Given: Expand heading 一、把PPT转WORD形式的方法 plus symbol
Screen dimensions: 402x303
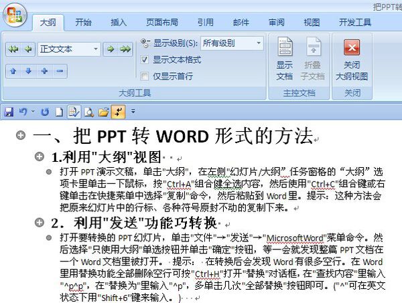Looking at the screenshot, I should click(21, 135).
